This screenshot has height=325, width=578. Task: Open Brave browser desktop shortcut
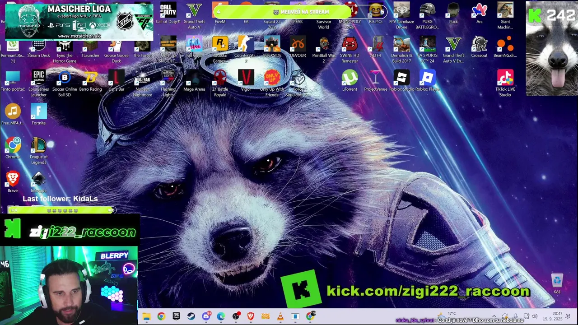[13, 182]
